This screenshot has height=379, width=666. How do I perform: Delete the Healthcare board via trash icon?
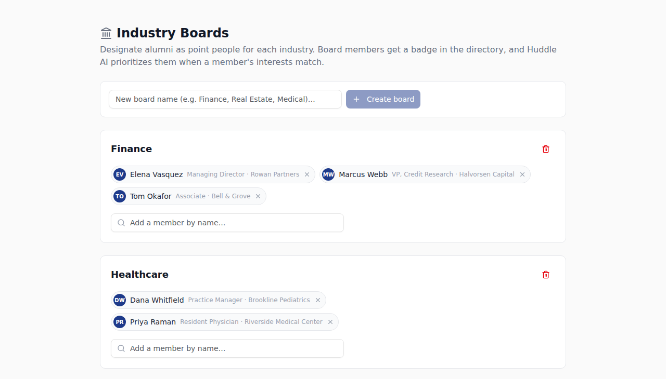pos(546,275)
